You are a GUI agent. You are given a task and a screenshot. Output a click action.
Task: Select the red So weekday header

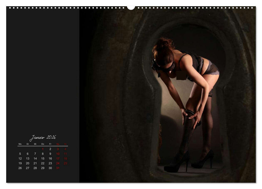pos(65,144)
